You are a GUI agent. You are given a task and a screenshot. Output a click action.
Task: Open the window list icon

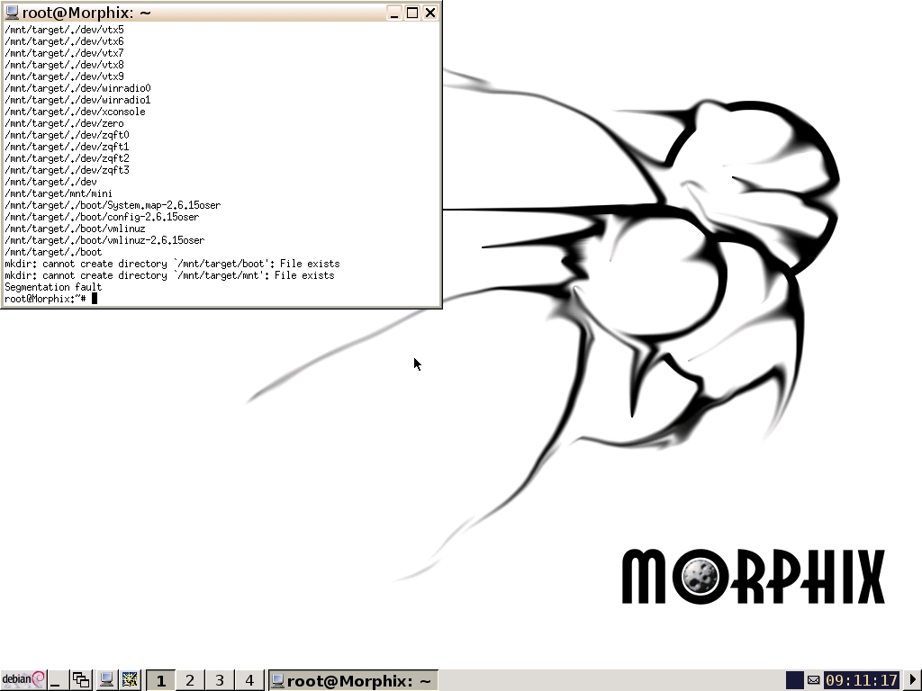coord(81,680)
